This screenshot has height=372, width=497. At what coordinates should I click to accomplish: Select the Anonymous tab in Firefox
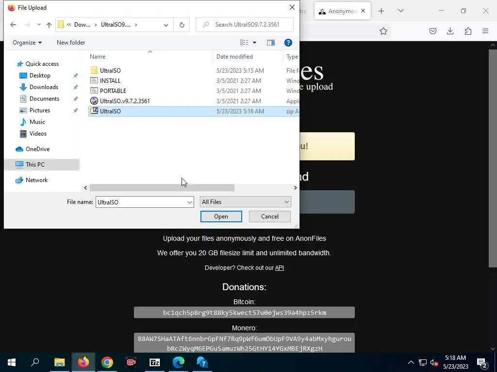(338, 11)
